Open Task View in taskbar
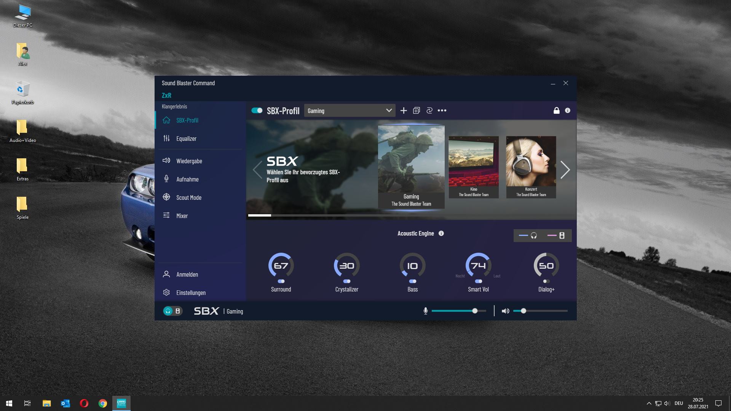731x411 pixels. 27,403
